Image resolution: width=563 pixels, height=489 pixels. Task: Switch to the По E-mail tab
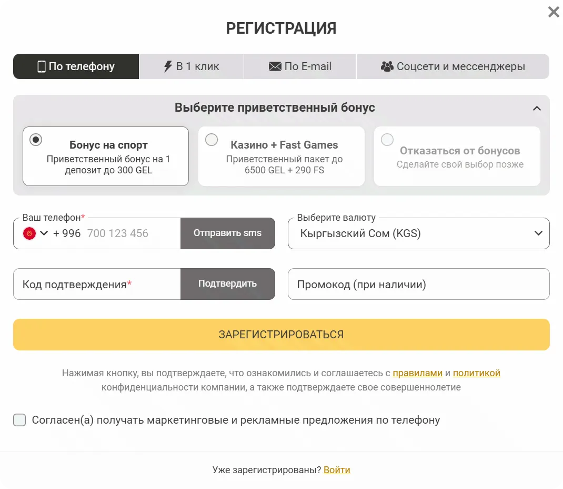pyautogui.click(x=299, y=66)
